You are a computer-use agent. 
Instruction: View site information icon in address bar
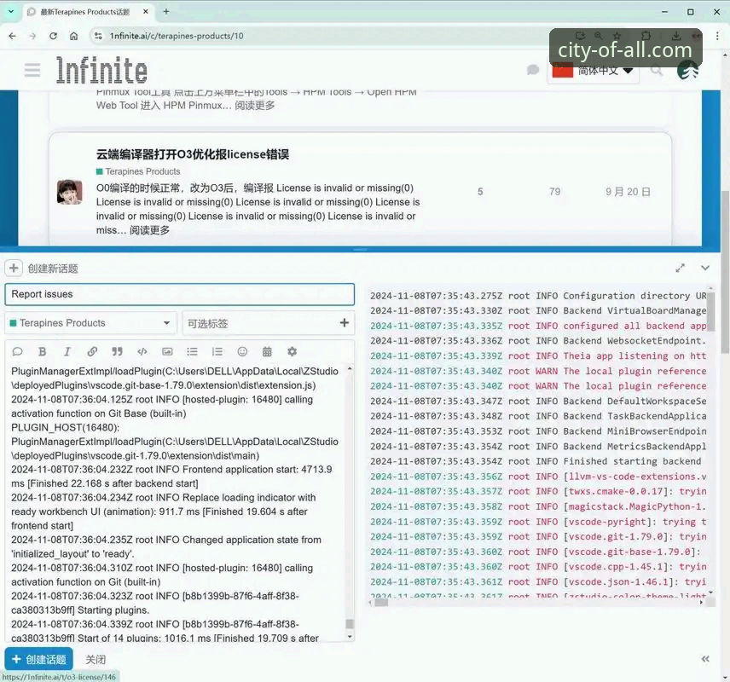tap(98, 36)
